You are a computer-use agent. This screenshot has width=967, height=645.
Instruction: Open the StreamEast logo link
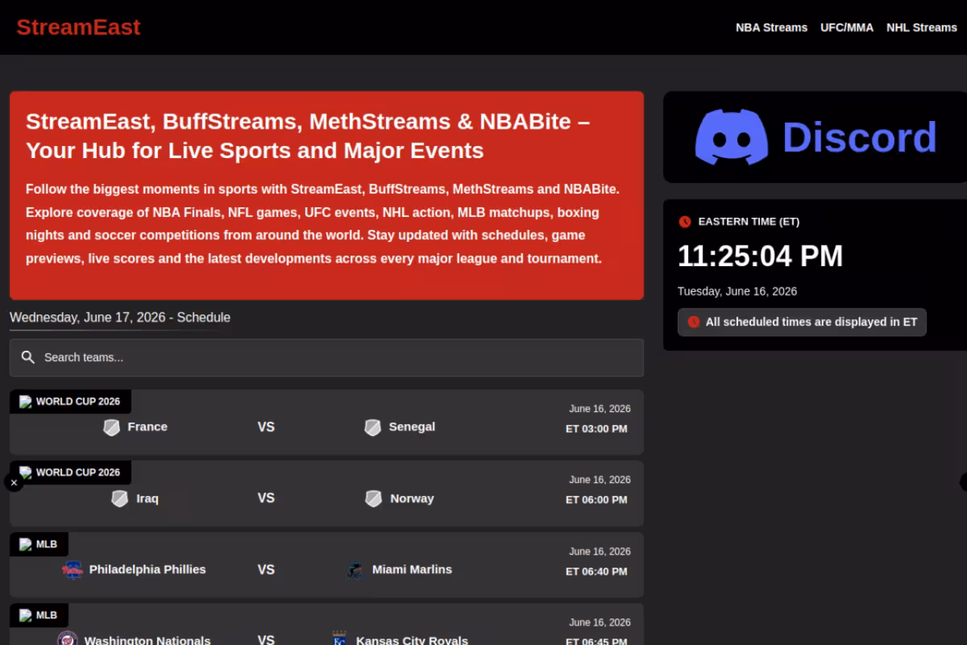pyautogui.click(x=78, y=27)
